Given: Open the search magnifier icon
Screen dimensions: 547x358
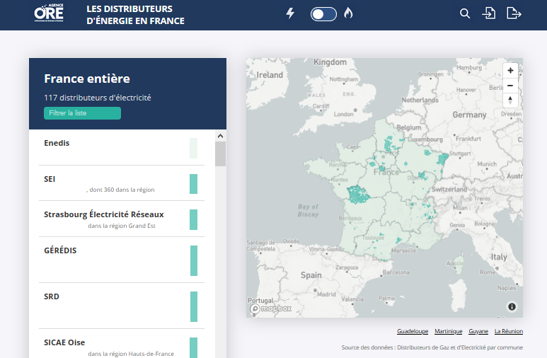Looking at the screenshot, I should tap(465, 13).
